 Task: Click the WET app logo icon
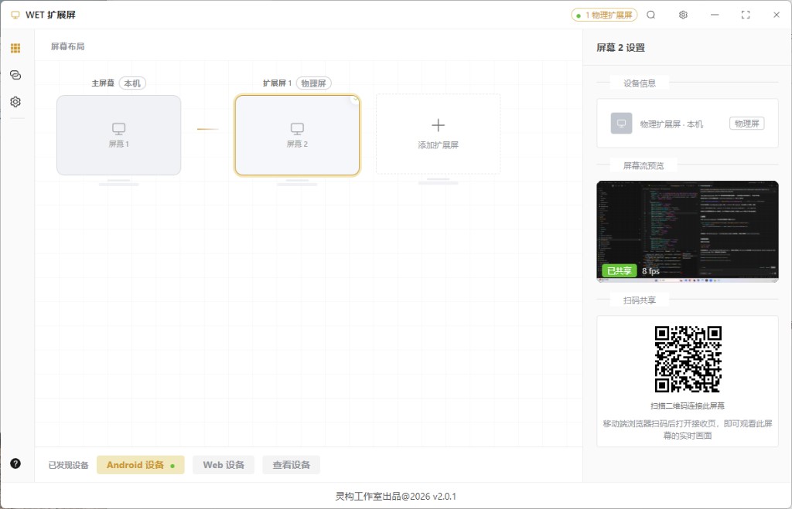coord(15,15)
